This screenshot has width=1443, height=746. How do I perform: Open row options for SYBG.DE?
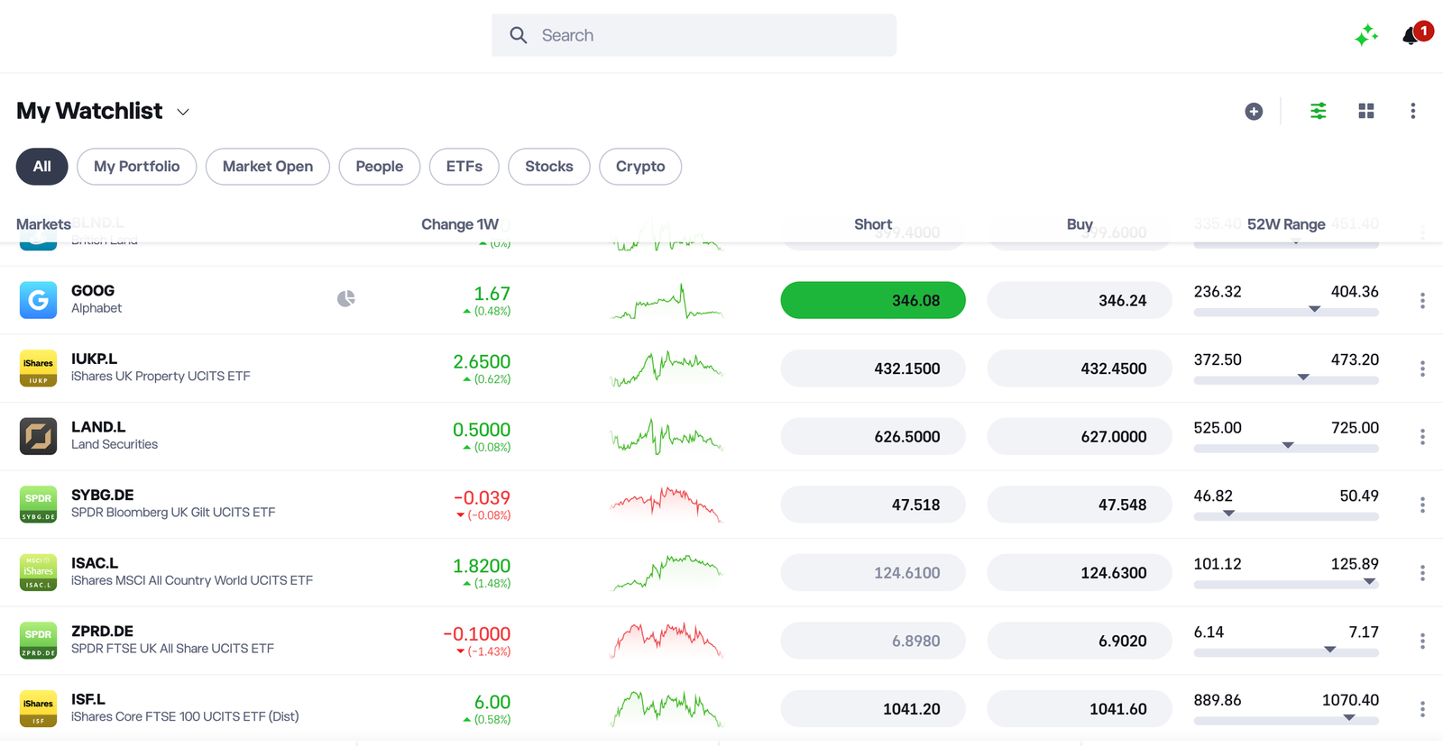point(1422,505)
